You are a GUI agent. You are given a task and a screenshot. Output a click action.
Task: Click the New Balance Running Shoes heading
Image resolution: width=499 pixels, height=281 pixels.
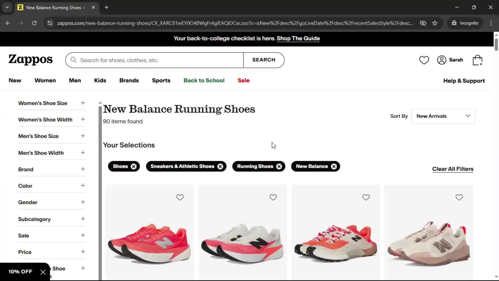[x=179, y=109]
